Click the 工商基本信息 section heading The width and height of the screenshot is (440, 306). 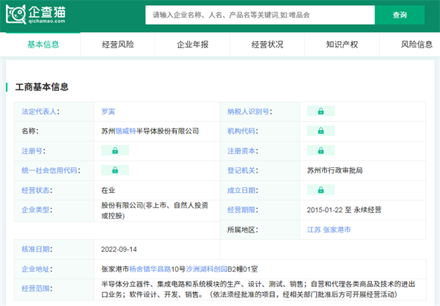pyautogui.click(x=42, y=87)
